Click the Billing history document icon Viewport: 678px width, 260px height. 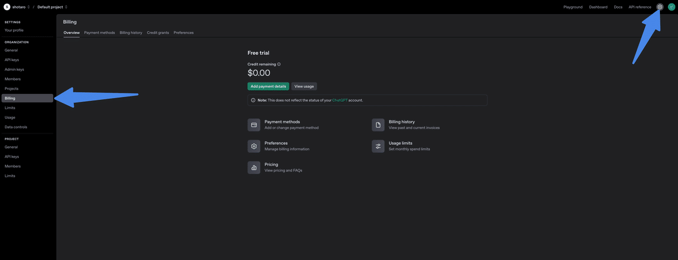378,125
